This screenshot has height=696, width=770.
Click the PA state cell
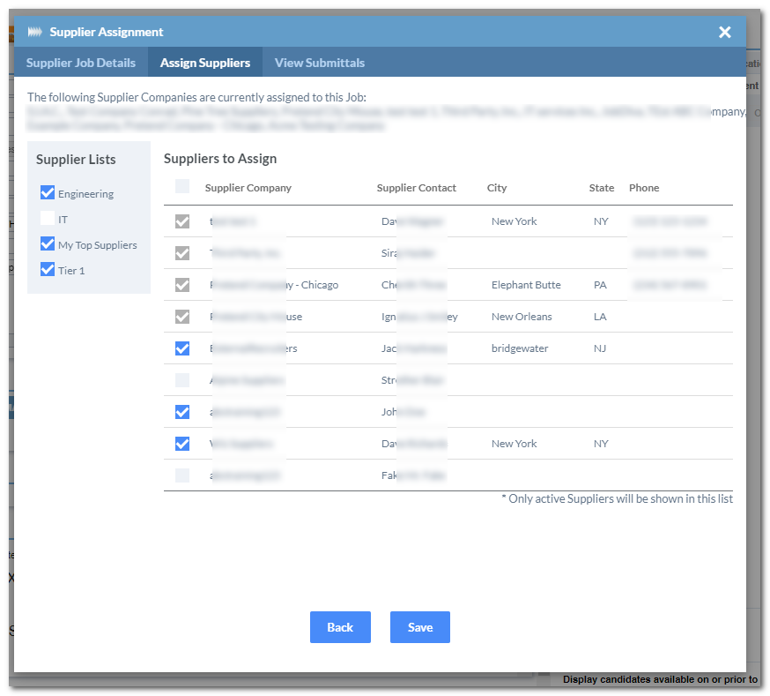point(600,285)
